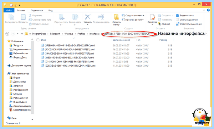Click ProgramData in the address bar
214x129 pixels.
pos(39,34)
